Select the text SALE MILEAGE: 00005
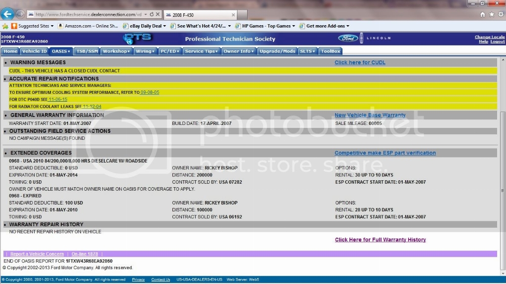Viewport: 506px width, 284px height. point(358,123)
